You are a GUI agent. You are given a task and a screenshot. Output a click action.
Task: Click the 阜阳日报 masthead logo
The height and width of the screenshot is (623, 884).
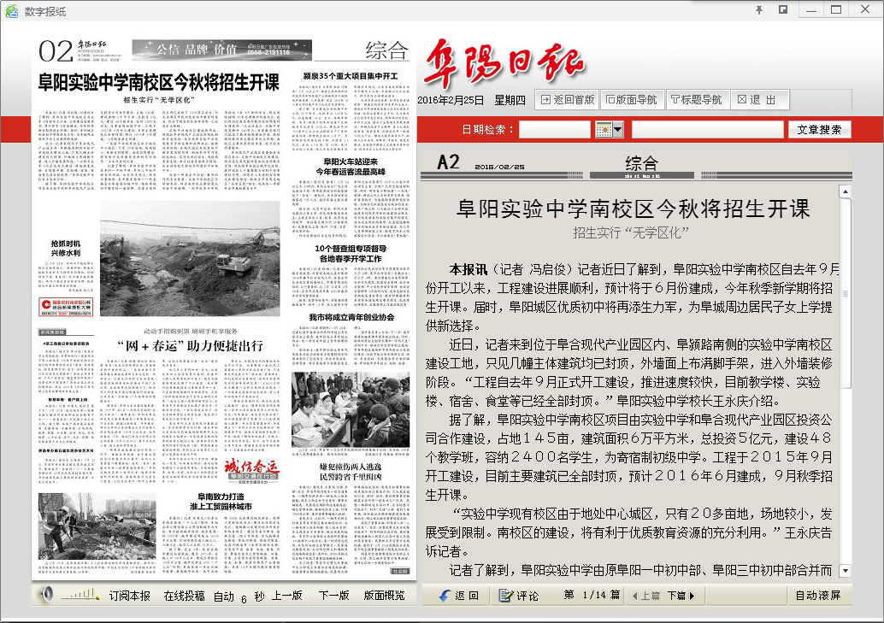504,62
